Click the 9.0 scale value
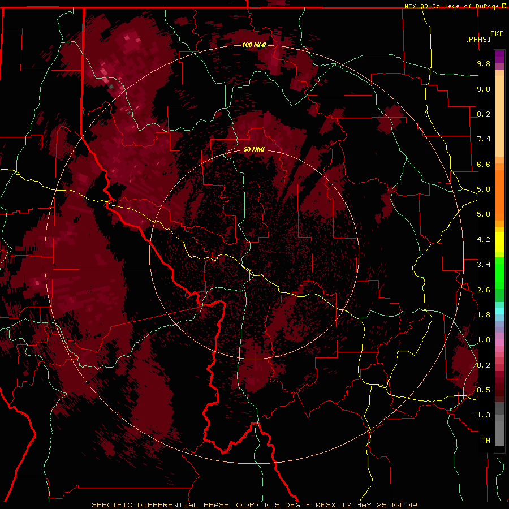 point(484,89)
